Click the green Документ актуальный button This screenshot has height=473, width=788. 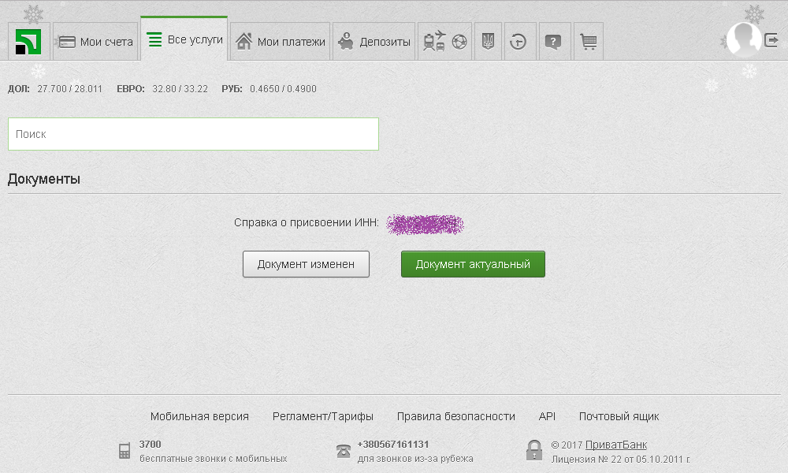473,264
